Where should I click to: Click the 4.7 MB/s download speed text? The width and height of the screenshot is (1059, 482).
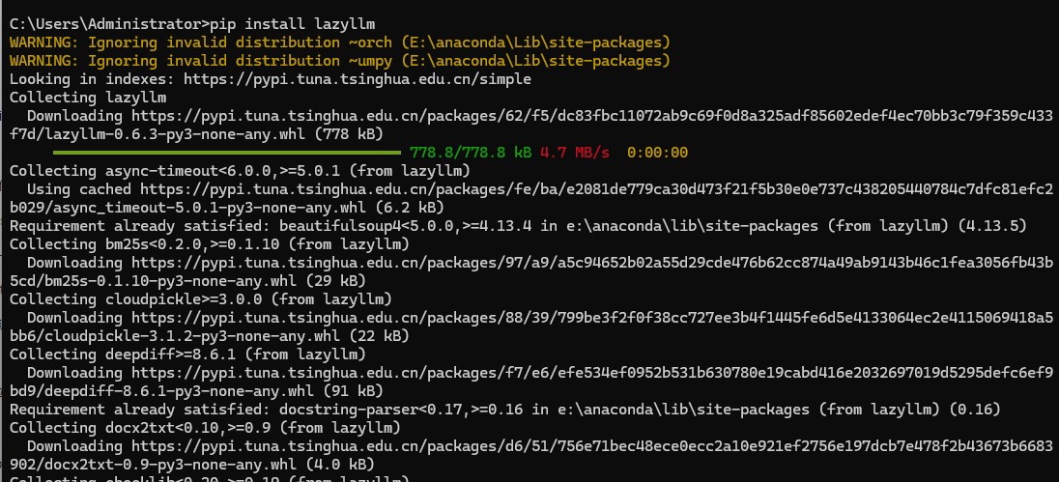pyautogui.click(x=575, y=153)
